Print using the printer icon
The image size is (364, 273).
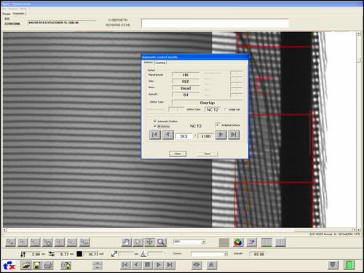48,265
